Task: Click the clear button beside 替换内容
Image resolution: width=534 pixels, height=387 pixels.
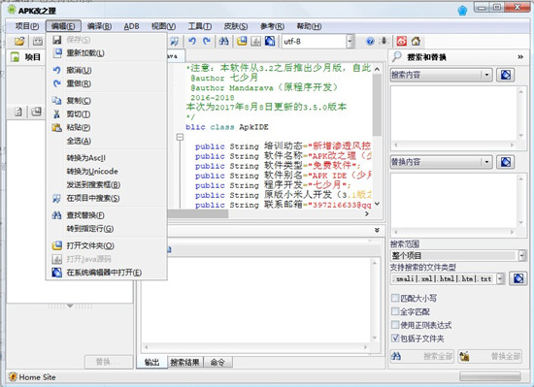Action: point(506,162)
